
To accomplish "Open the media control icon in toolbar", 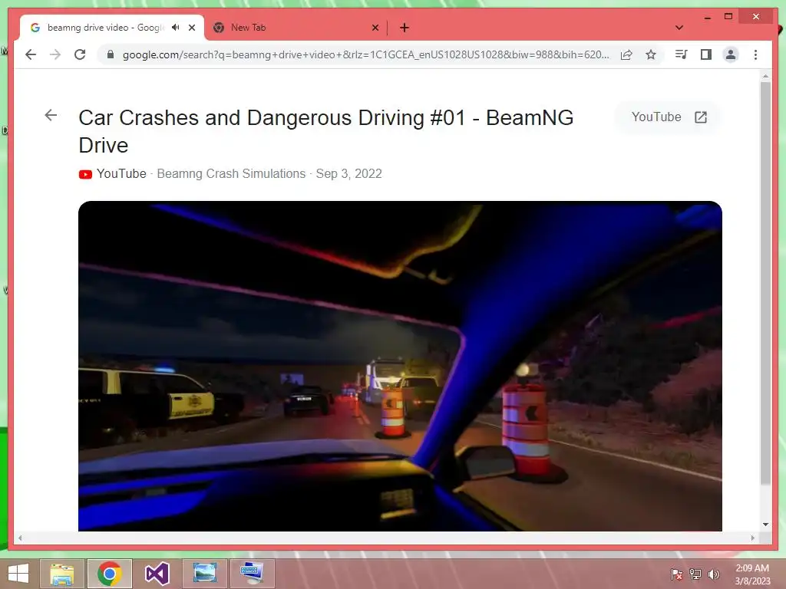I will click(682, 54).
